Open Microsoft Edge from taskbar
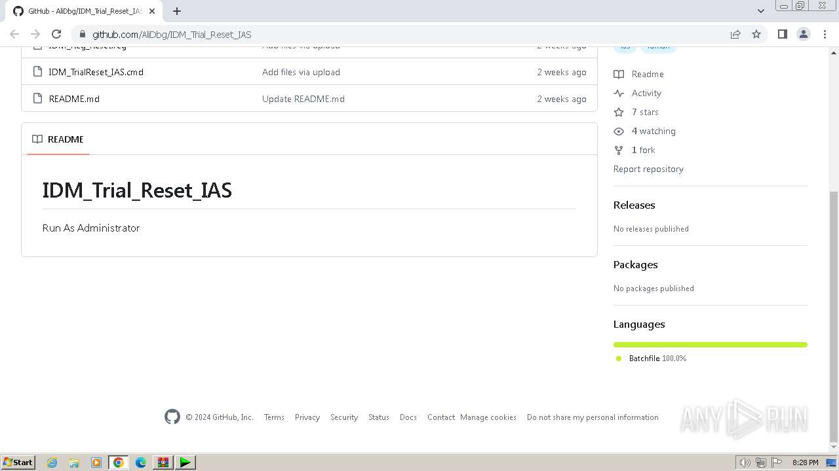Viewport: 839px width, 471px height. tap(141, 462)
